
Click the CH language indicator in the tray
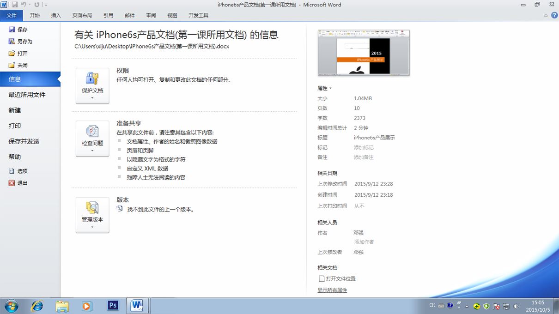coord(432,305)
